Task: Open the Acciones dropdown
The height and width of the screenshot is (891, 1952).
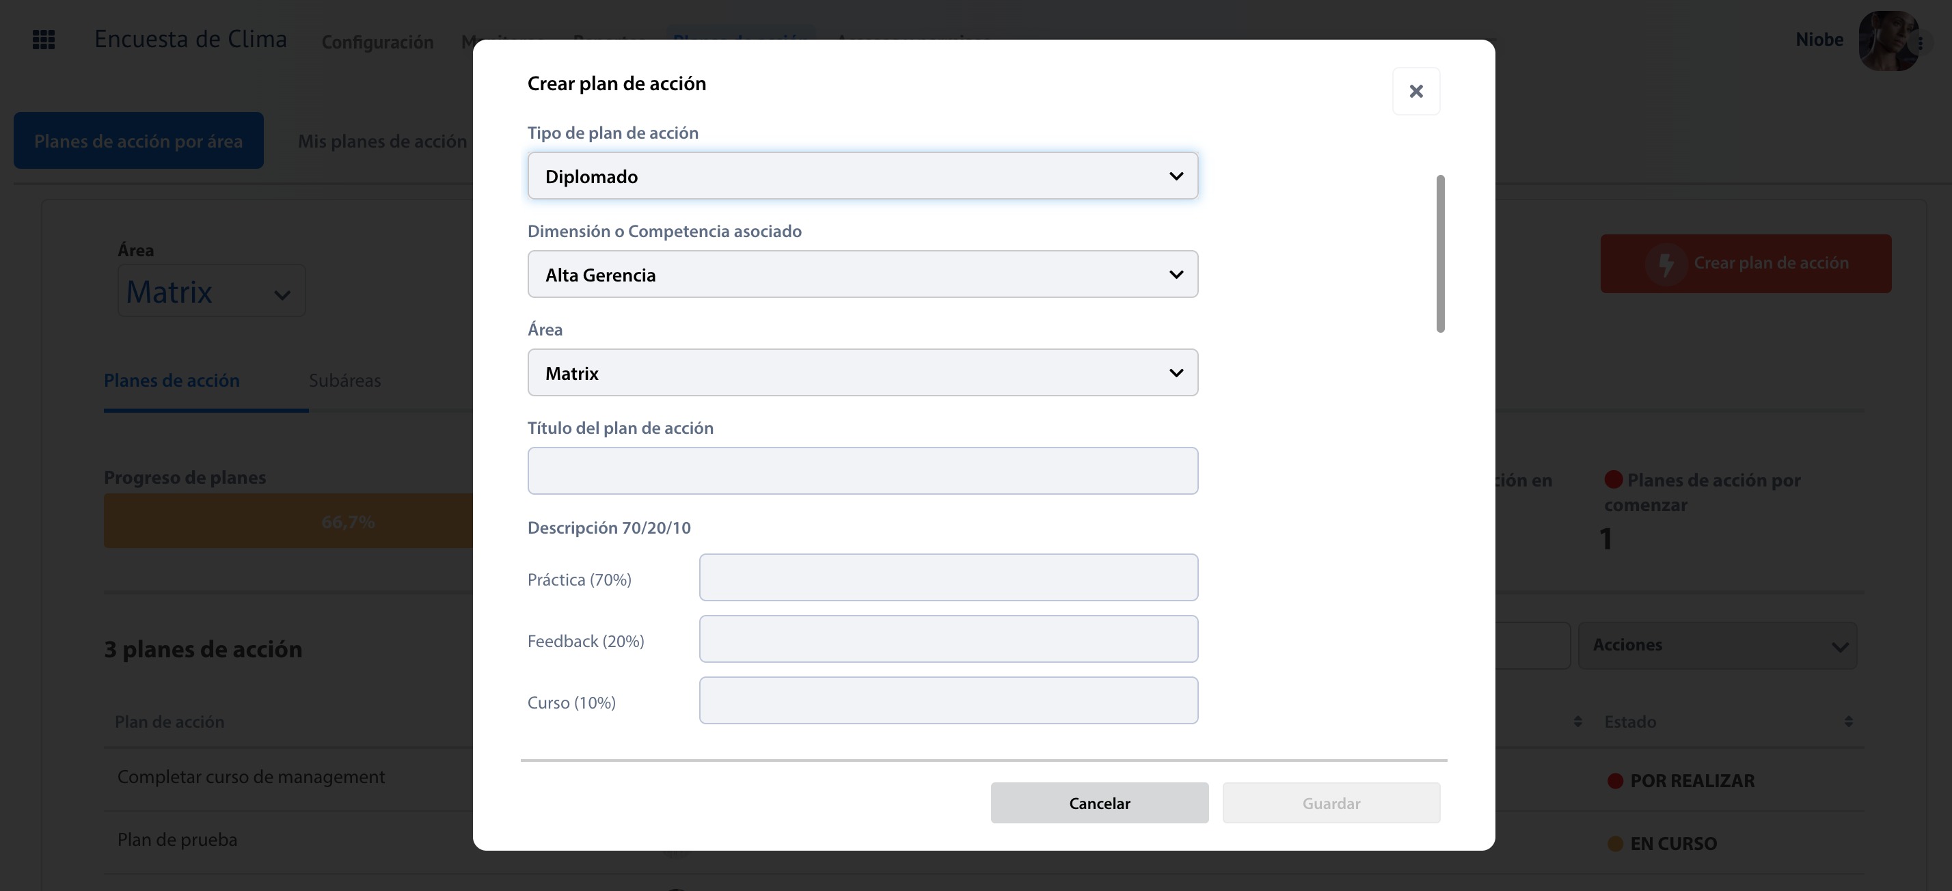Action: (1717, 646)
